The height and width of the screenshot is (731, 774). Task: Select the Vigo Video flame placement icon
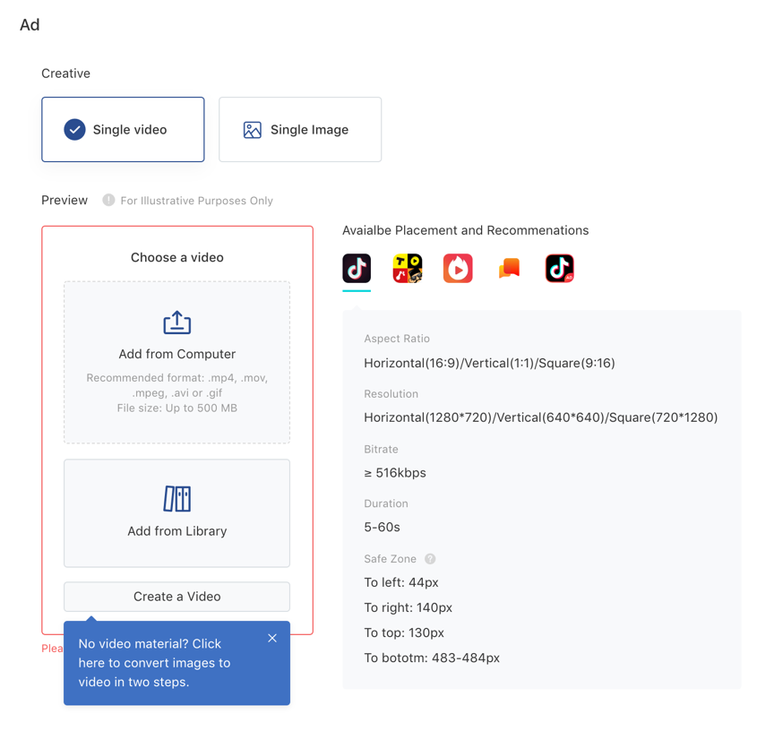click(458, 268)
